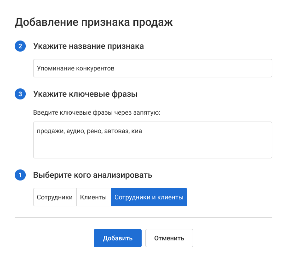Choose the Клиенты analysis option
287x262 pixels.
pyautogui.click(x=93, y=197)
